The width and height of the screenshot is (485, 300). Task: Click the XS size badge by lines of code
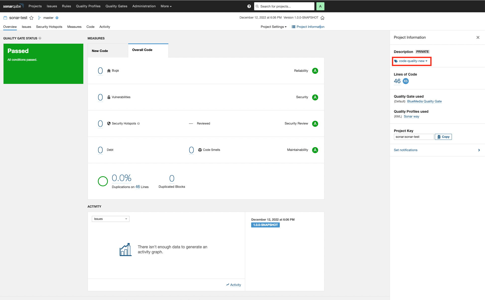click(405, 81)
